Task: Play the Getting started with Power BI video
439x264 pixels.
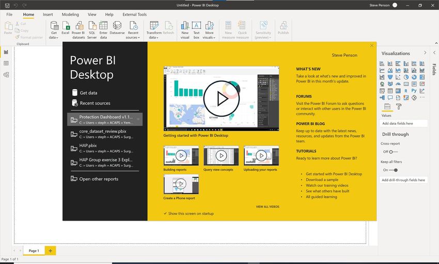Action: point(221,98)
